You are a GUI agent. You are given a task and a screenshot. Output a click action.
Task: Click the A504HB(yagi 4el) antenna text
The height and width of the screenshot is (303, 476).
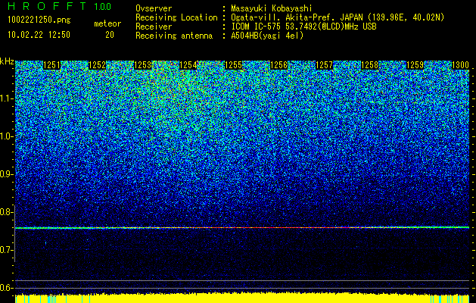click(x=267, y=36)
